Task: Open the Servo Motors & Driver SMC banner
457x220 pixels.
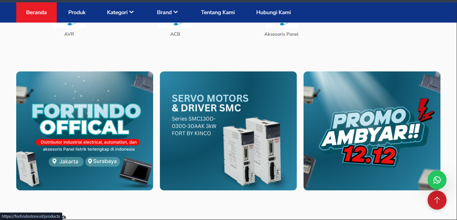Action: tap(228, 131)
